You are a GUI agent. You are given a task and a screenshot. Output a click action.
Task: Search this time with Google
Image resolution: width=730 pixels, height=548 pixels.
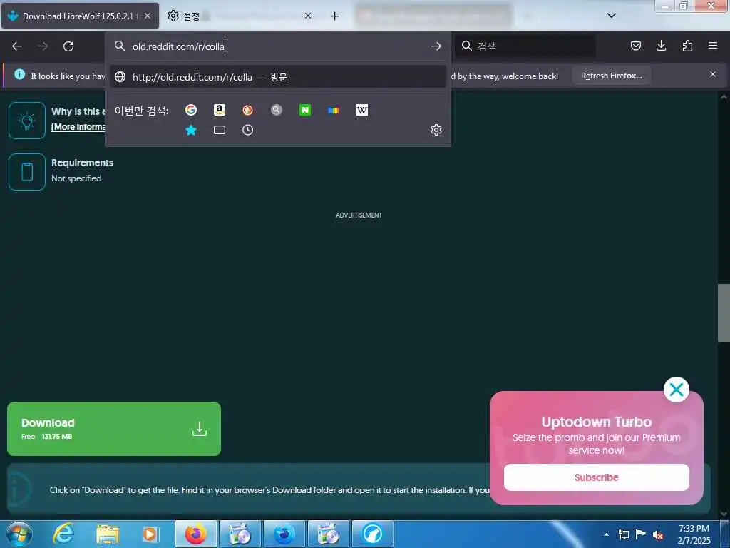pyautogui.click(x=191, y=110)
